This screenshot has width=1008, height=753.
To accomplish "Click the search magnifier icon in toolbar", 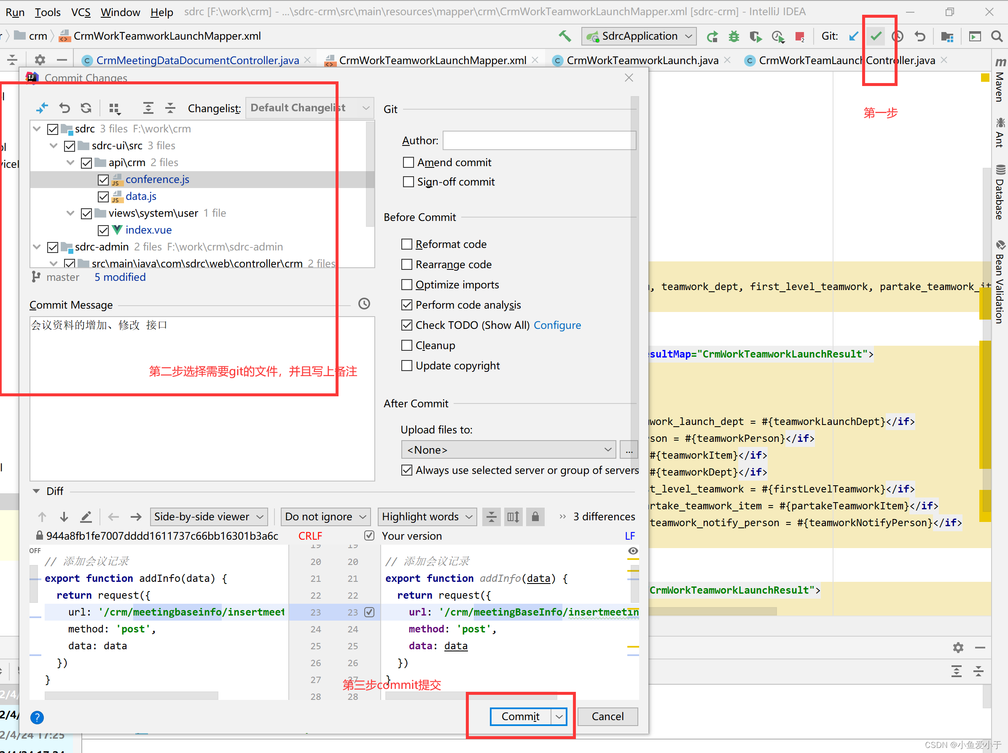I will [x=997, y=36].
